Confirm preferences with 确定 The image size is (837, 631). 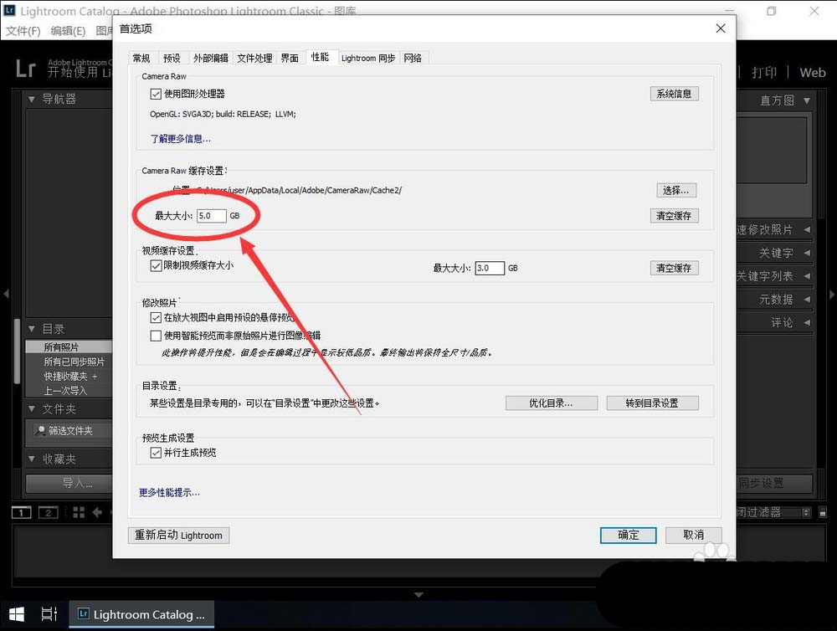[629, 535]
